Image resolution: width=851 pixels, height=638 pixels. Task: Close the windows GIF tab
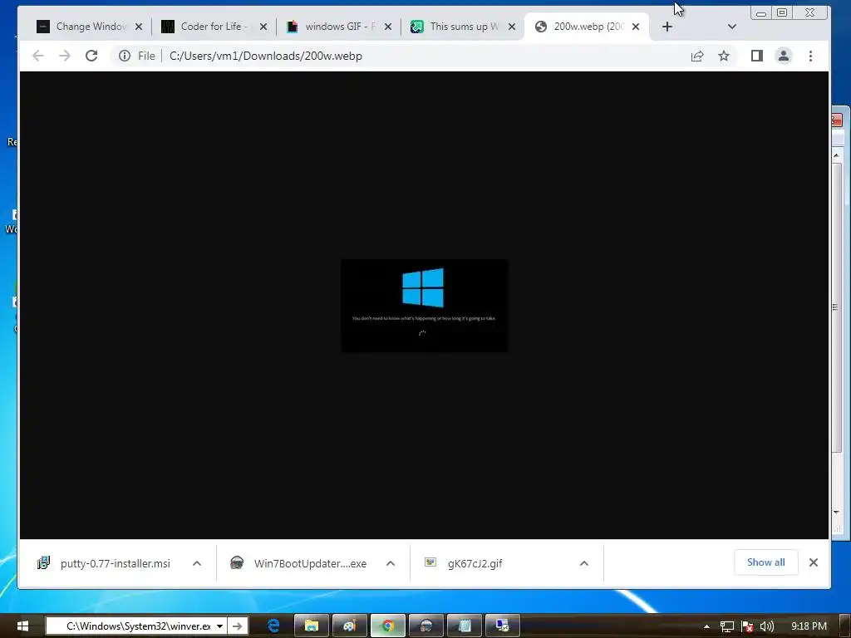[x=387, y=27]
